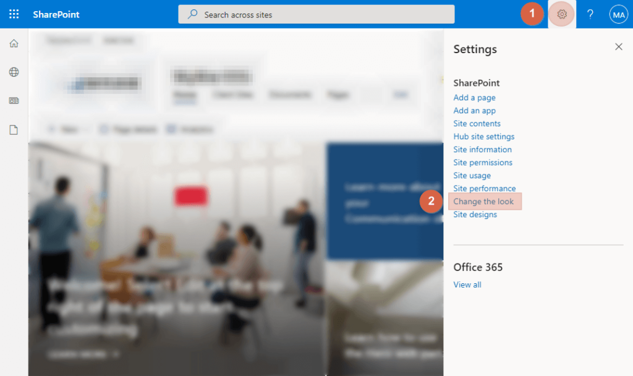Open My files page icon in left rail
633x376 pixels.
pyautogui.click(x=14, y=130)
